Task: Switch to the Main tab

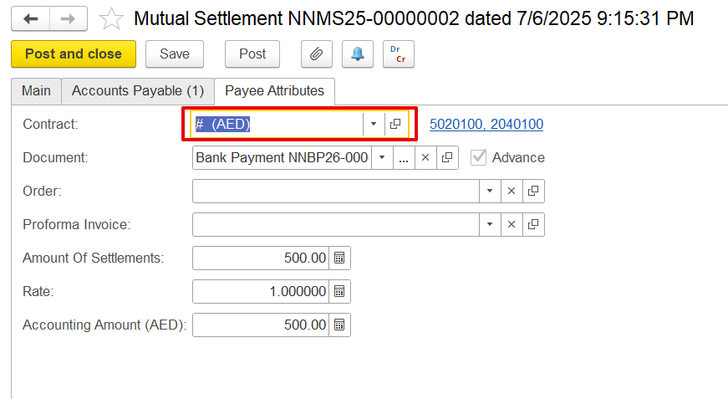Action: click(36, 90)
